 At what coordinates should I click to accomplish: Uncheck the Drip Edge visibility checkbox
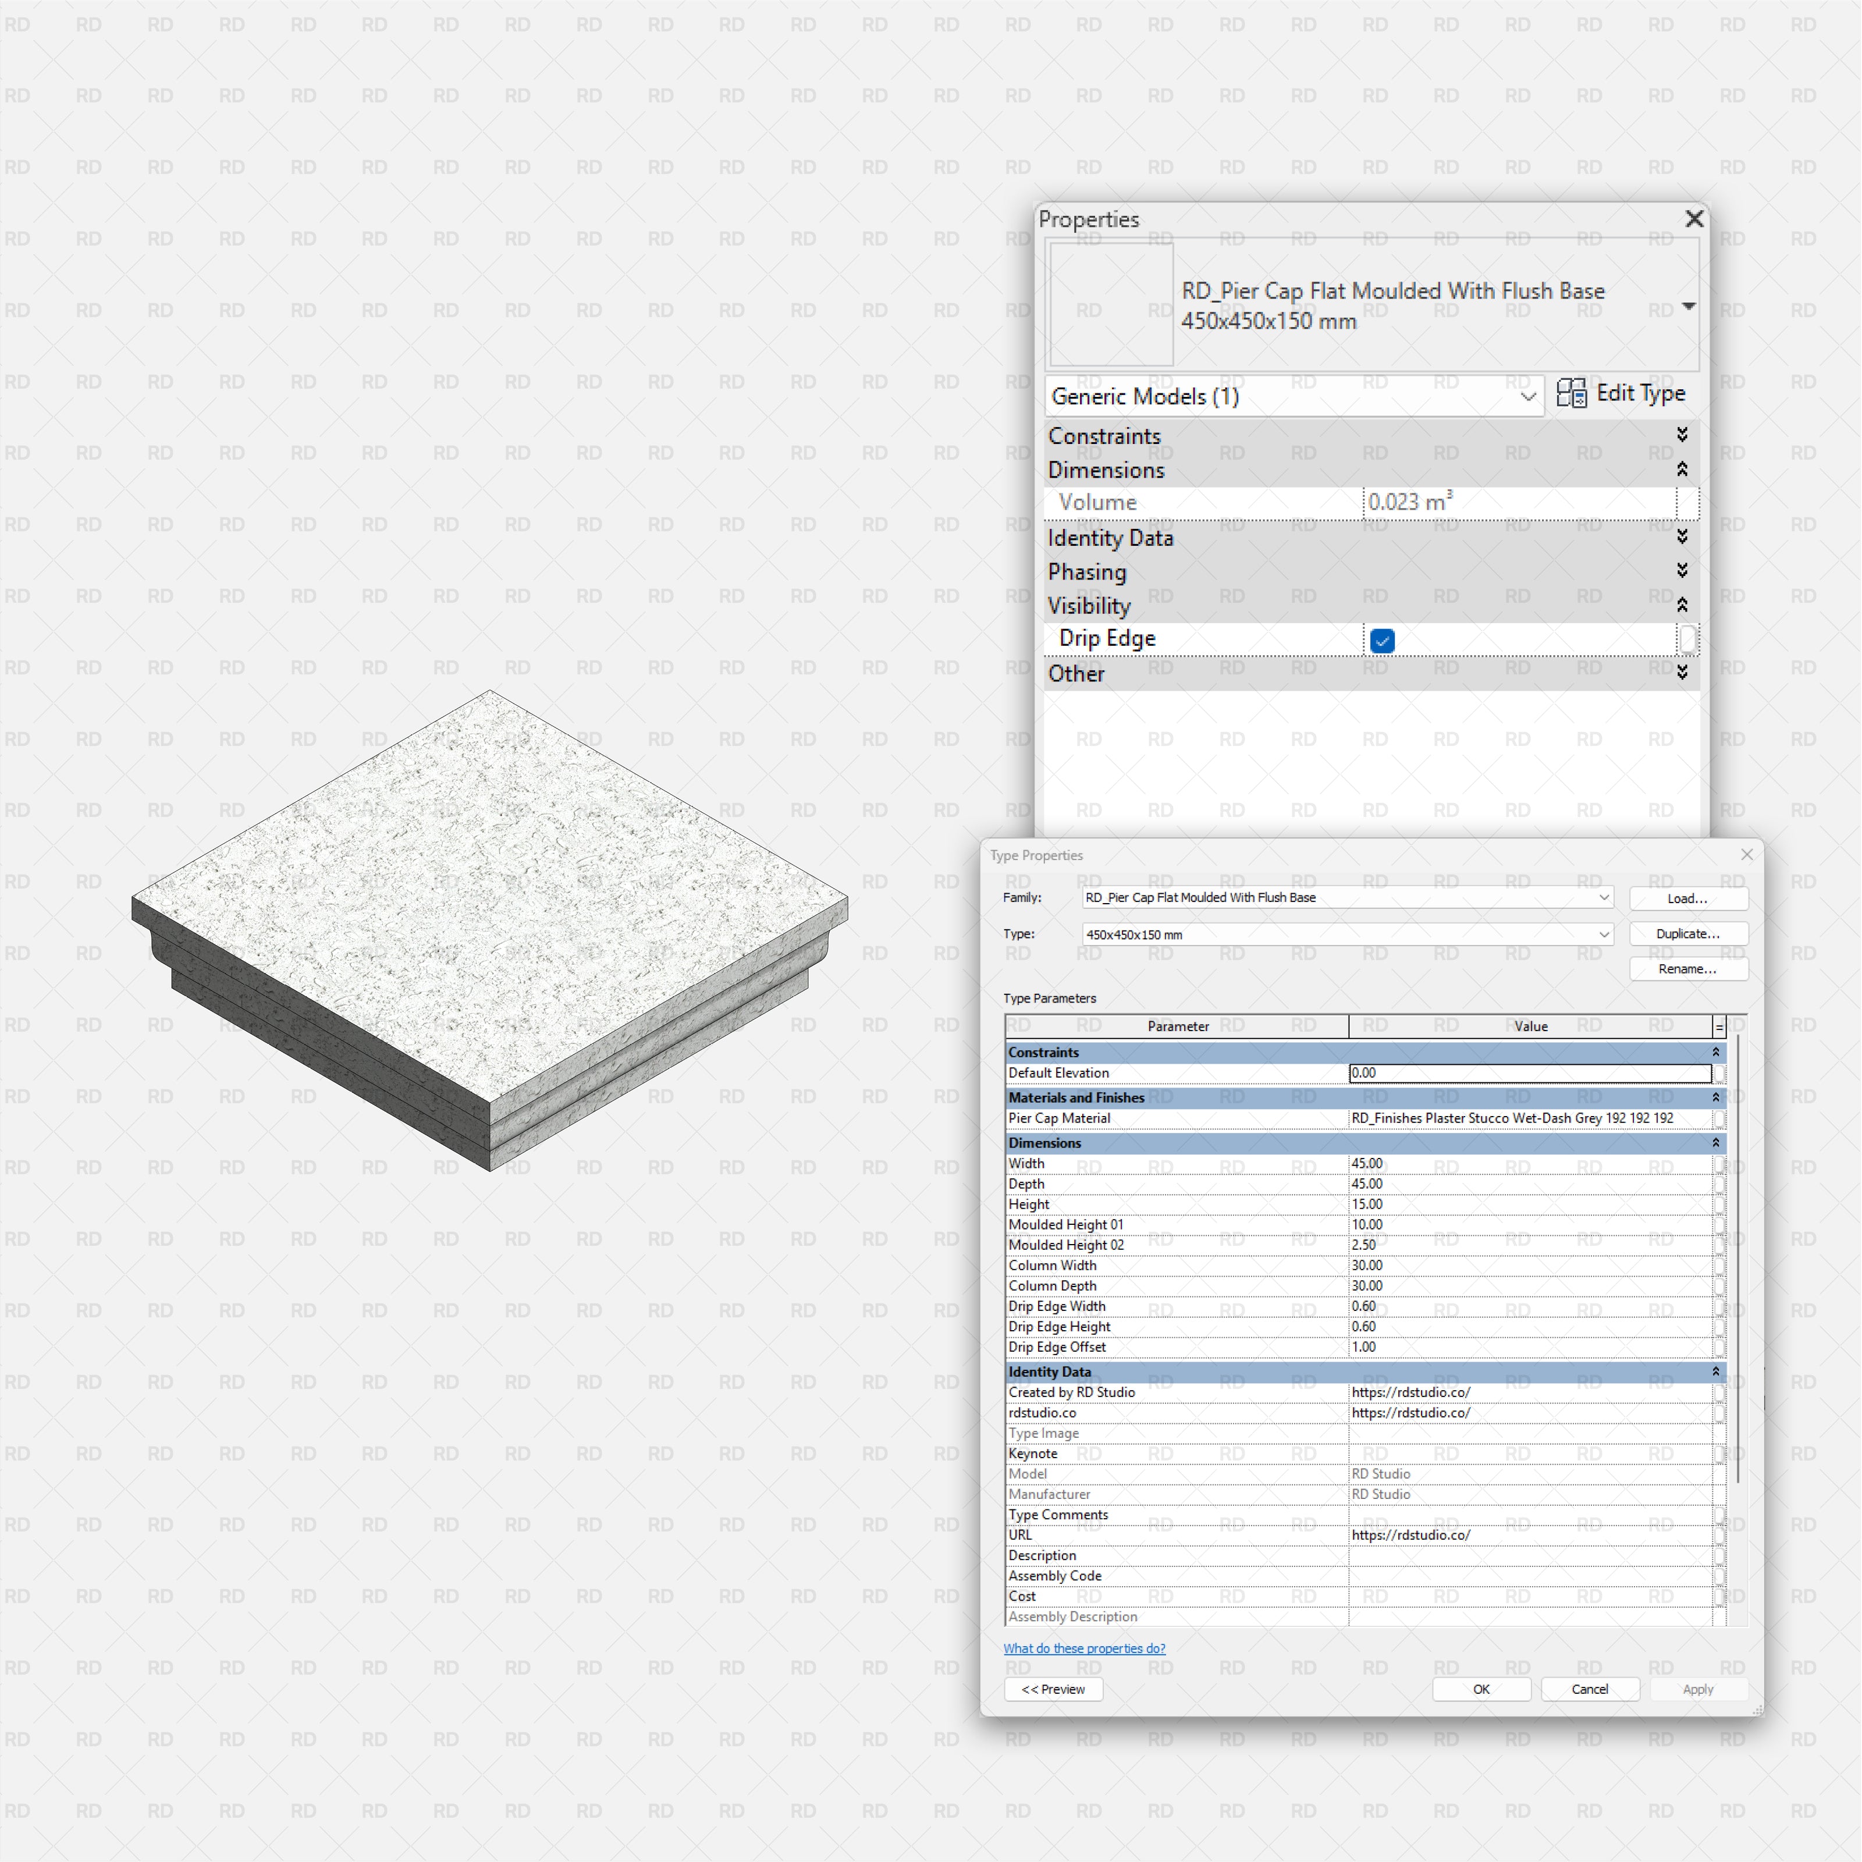[x=1382, y=641]
